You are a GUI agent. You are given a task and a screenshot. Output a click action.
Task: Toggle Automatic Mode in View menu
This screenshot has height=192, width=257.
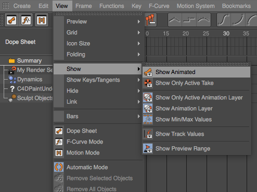(98, 167)
